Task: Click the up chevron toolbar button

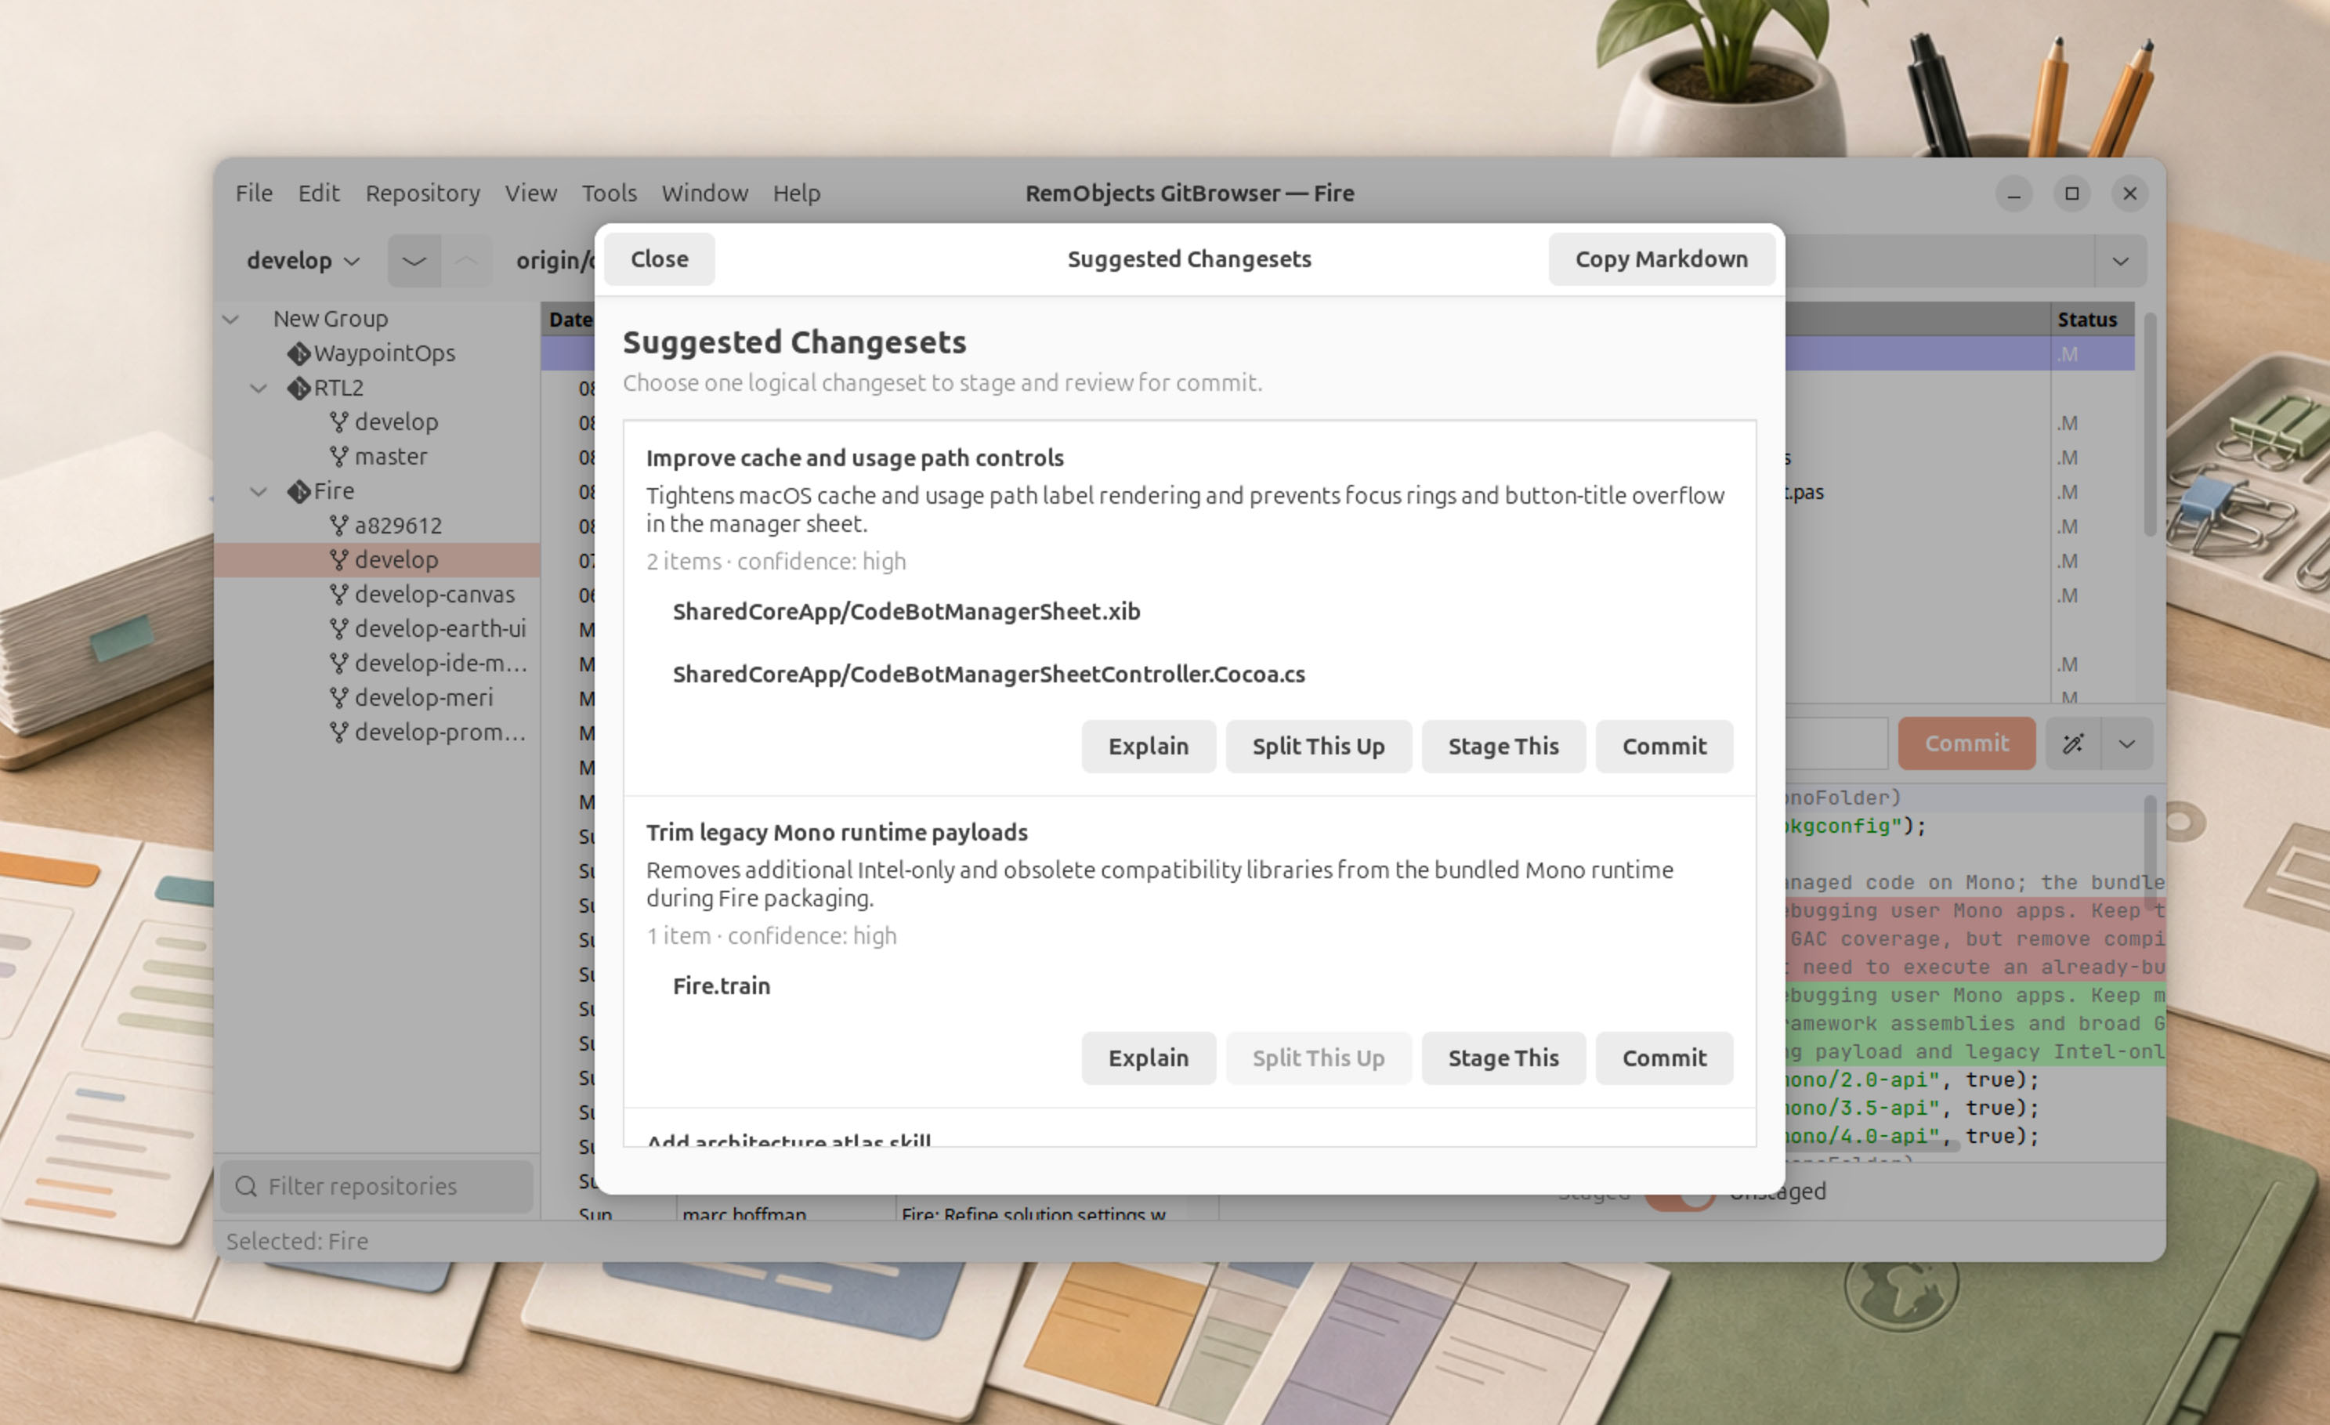Action: (x=466, y=261)
